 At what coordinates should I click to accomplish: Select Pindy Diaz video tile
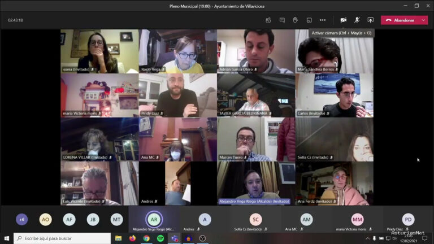click(177, 95)
